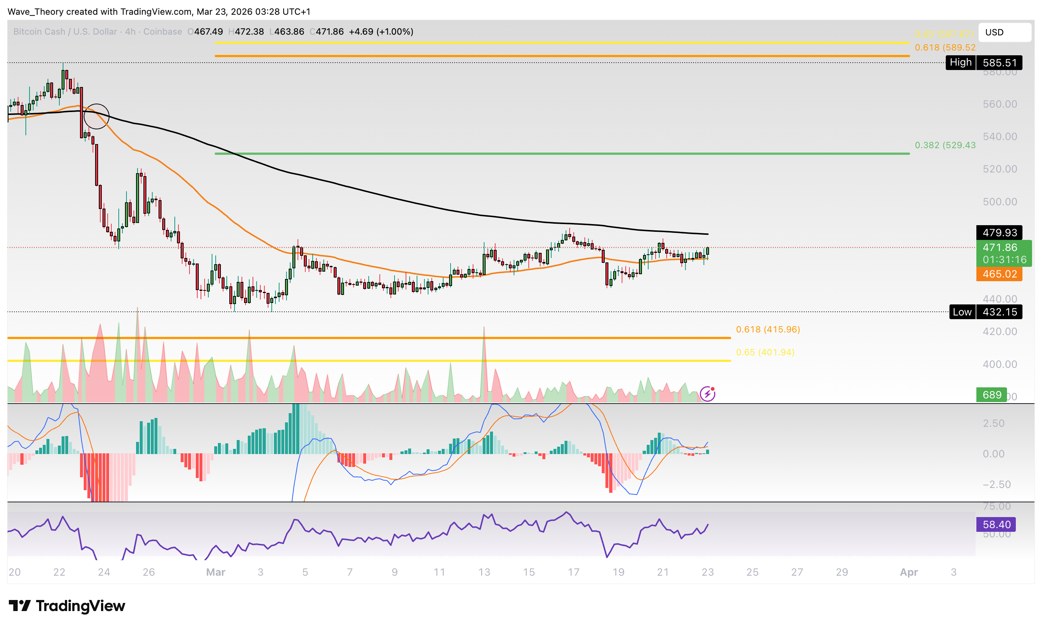Screen dimensions: 1042x628
Task: Click the green 0.382 Fibonacci level line
Action: coord(550,153)
